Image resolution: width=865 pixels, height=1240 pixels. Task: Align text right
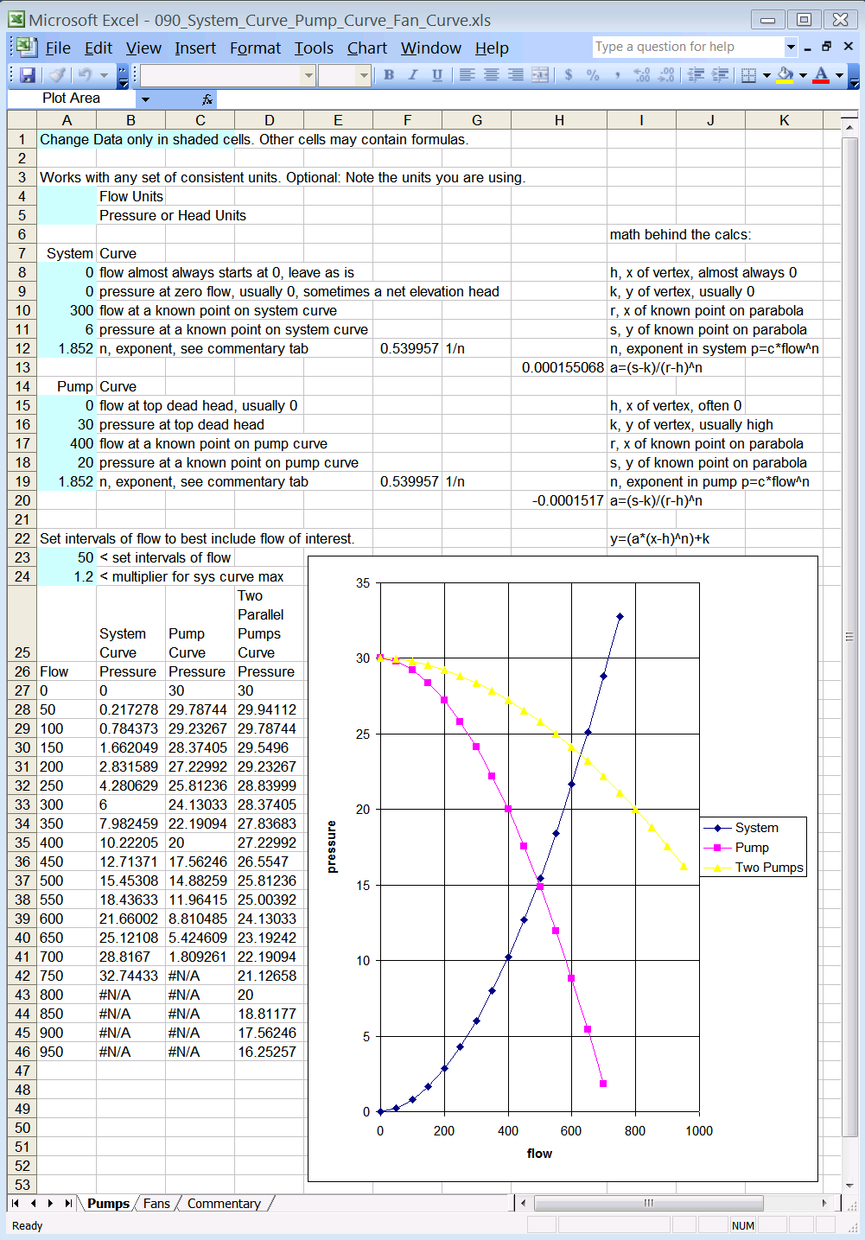[515, 75]
